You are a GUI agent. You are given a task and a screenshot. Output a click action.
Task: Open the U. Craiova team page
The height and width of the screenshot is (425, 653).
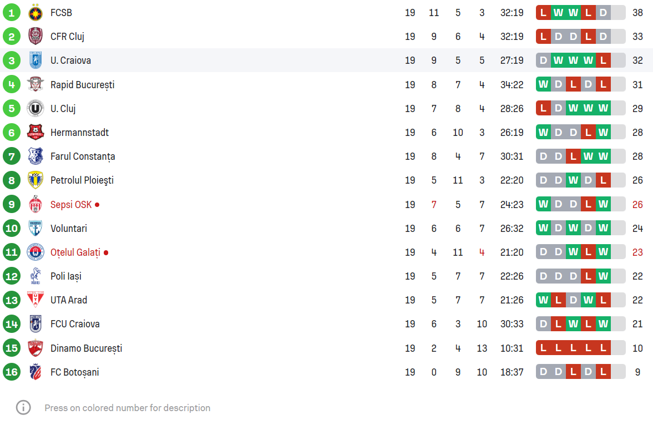[70, 60]
